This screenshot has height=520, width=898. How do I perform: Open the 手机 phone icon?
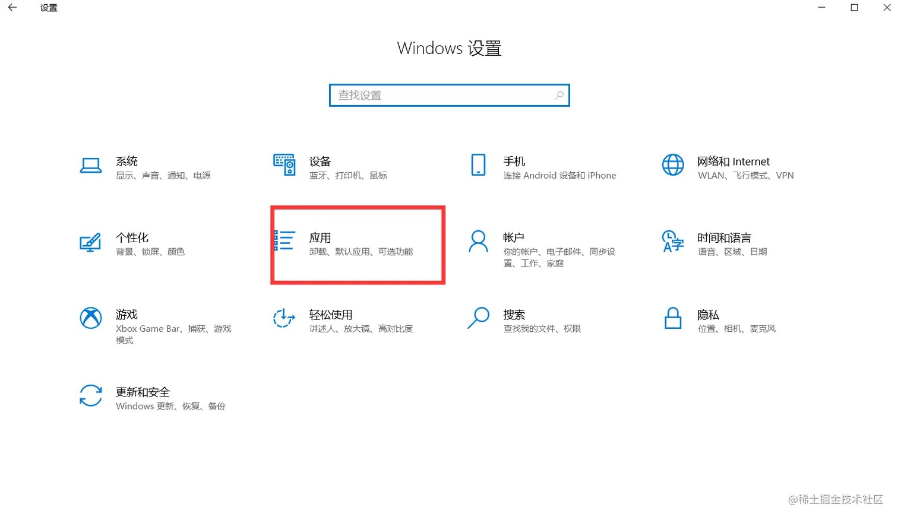coord(478,164)
